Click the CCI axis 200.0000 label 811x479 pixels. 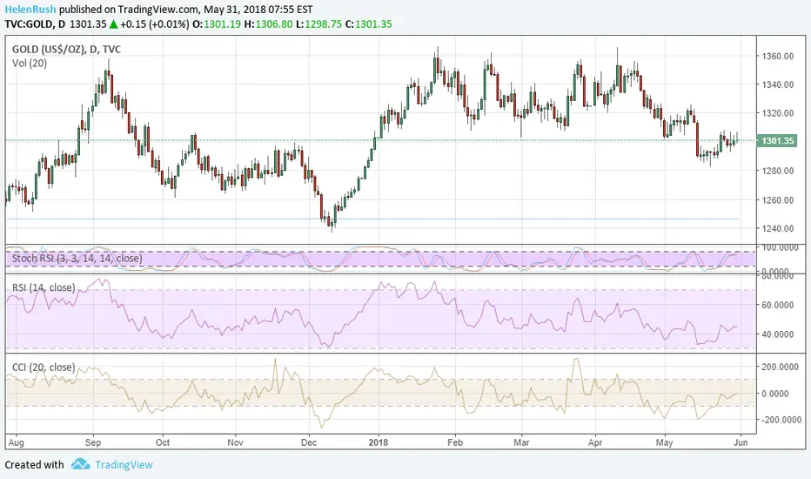click(780, 368)
